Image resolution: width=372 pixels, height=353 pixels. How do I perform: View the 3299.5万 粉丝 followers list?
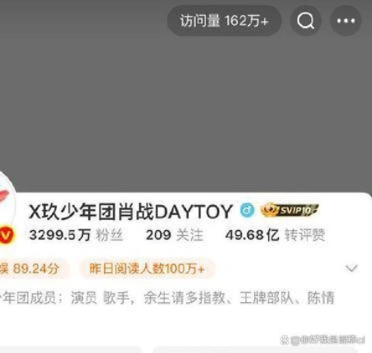(x=76, y=235)
